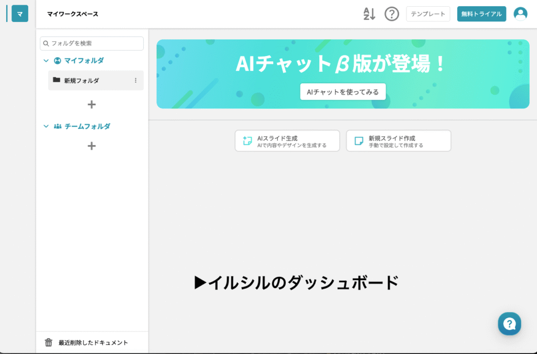The width and height of the screenshot is (537, 354).
Task: Click the 無料トライアル button
Action: coord(481,14)
